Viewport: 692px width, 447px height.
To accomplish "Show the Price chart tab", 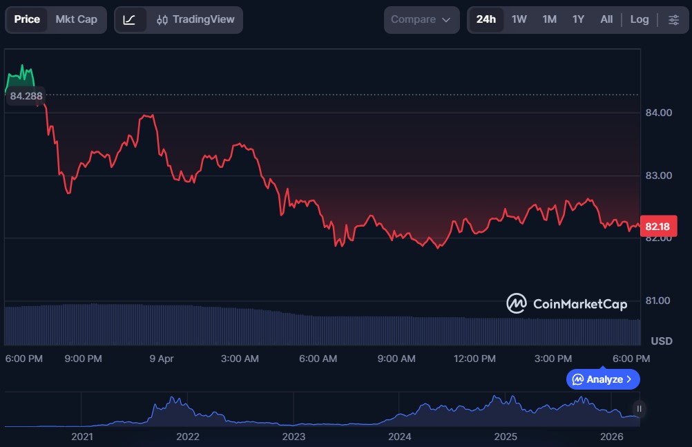I will pyautogui.click(x=27, y=19).
